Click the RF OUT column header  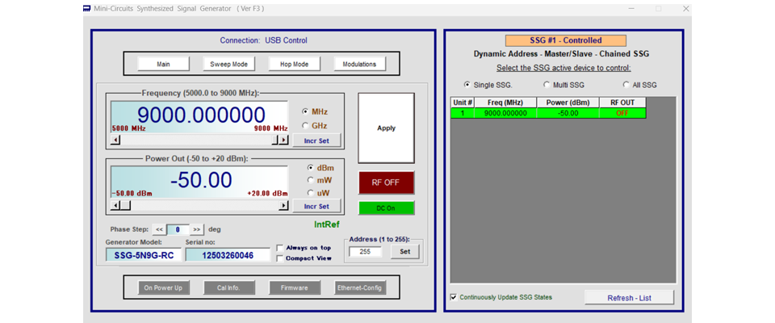(x=622, y=103)
